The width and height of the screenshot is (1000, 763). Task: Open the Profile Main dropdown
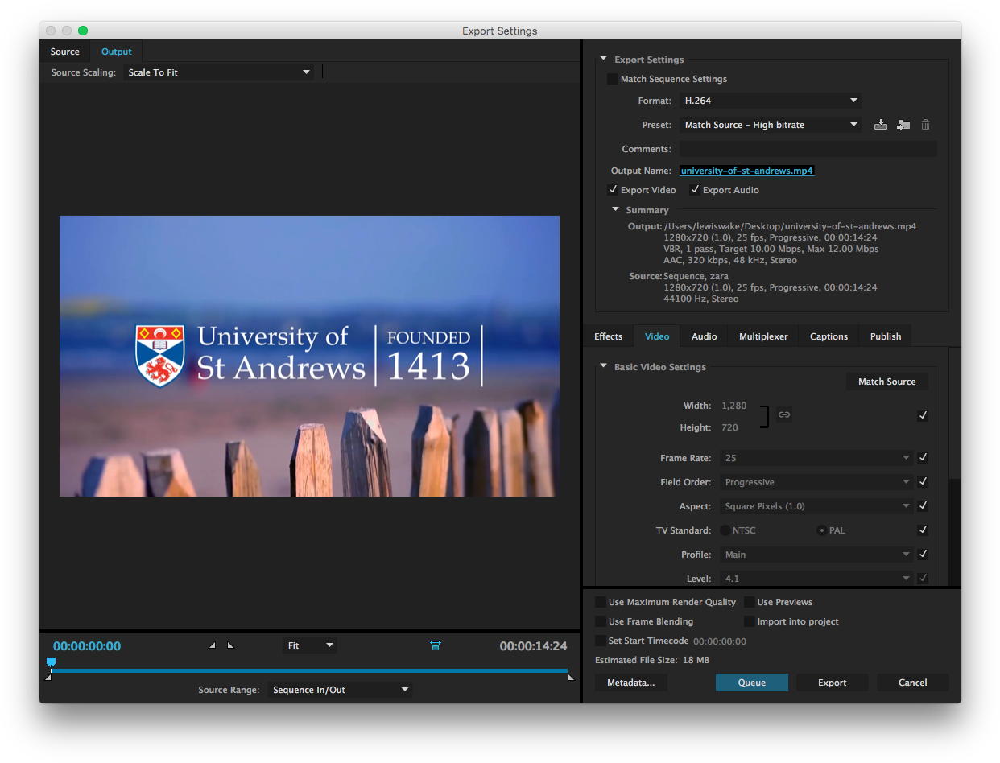816,554
